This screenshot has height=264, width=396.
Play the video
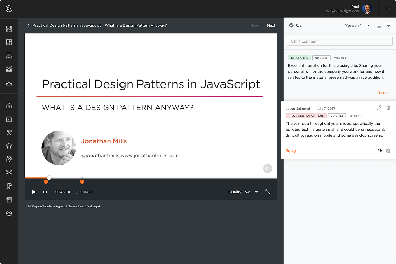point(34,192)
